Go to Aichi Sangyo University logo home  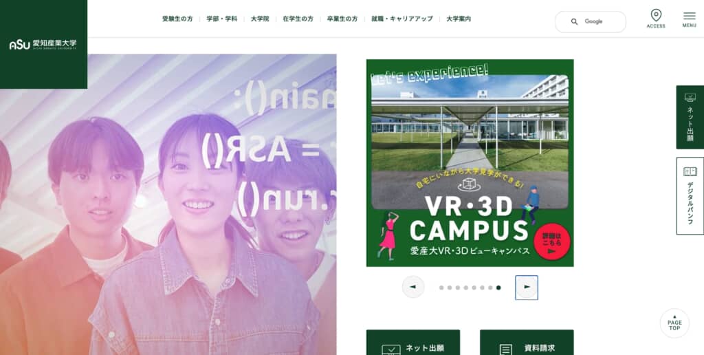[43, 45]
